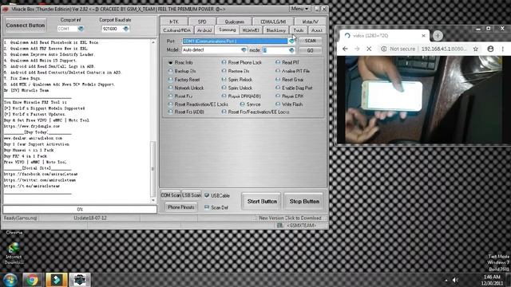
Task: Open the Comport Baud rate dropdown
Action: coord(126,29)
